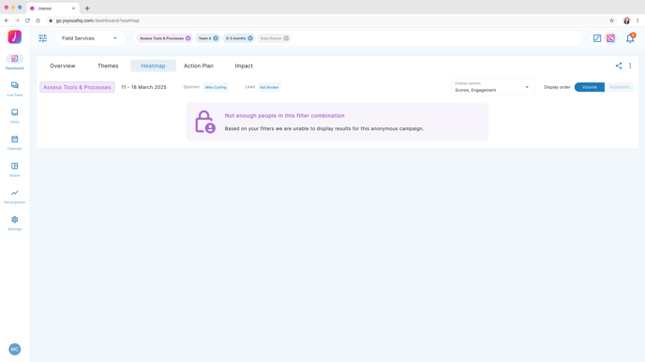
Task: Select Volume display order
Action: (x=590, y=87)
